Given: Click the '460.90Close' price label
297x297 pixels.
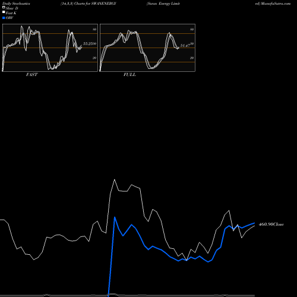Looking at the screenshot, I should pos(271,225).
